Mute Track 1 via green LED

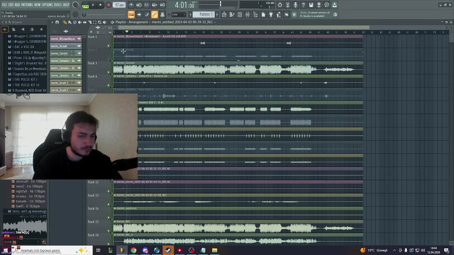pyautogui.click(x=109, y=46)
